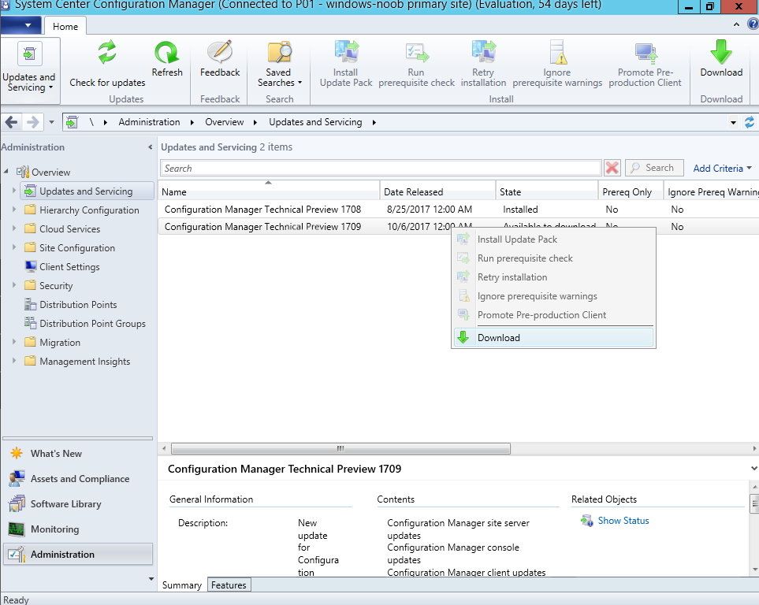Refresh the view using the address bar refresh icon
759x605 pixels.
tap(750, 122)
